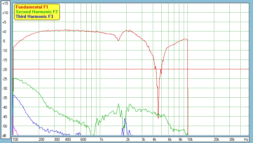Screen dimensions: 253x143
Task: Click the -20 label on the dB axis
Action: (5, 70)
